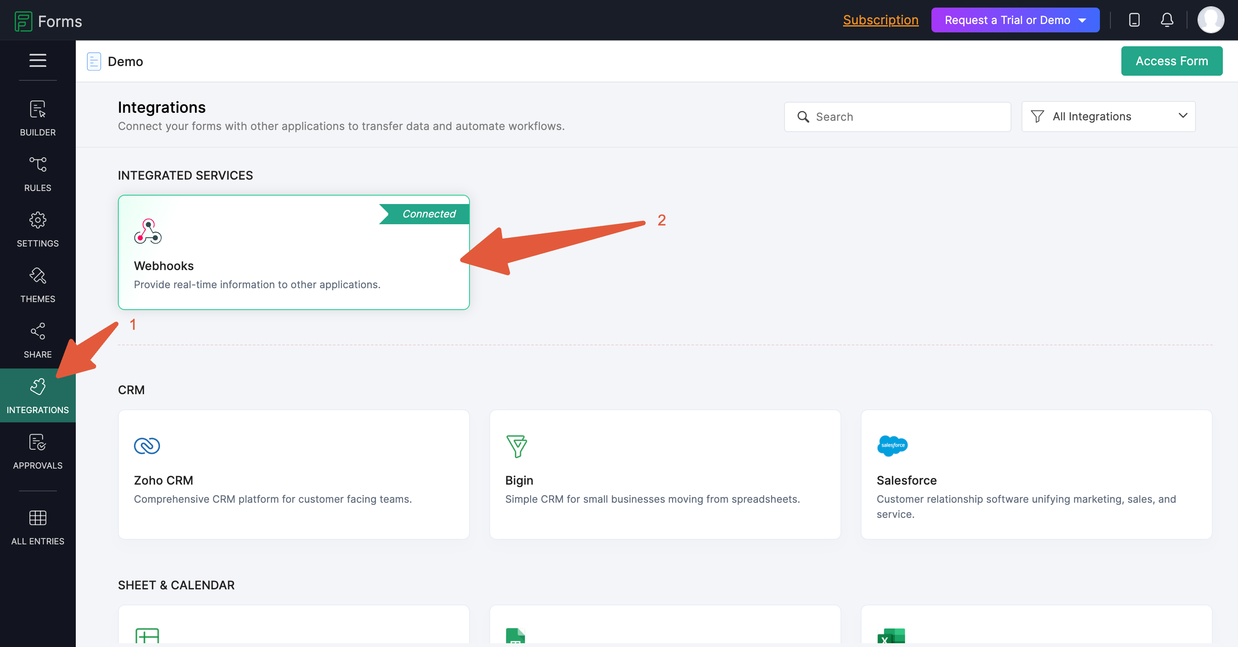Click the Zoho Forms logo icon
Image resolution: width=1238 pixels, height=647 pixels.
coord(23,21)
